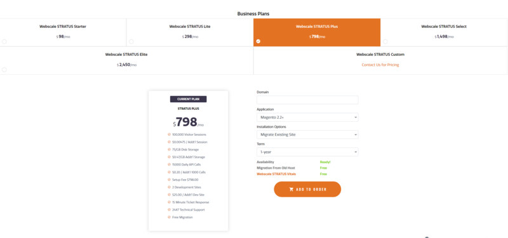Click the Current Plan badge
The image size is (508, 238).
(188, 99)
